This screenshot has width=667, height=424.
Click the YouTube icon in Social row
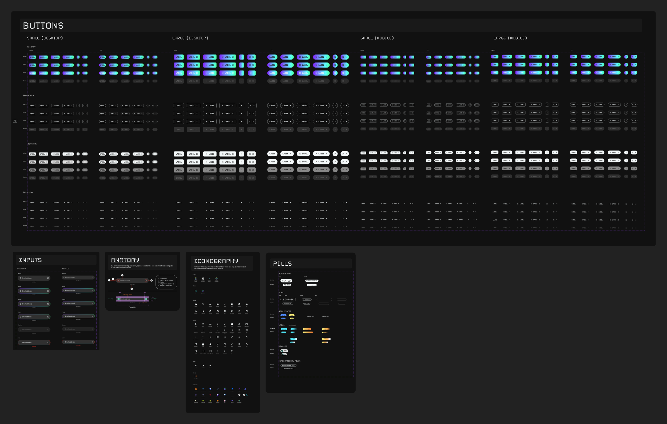point(218,304)
